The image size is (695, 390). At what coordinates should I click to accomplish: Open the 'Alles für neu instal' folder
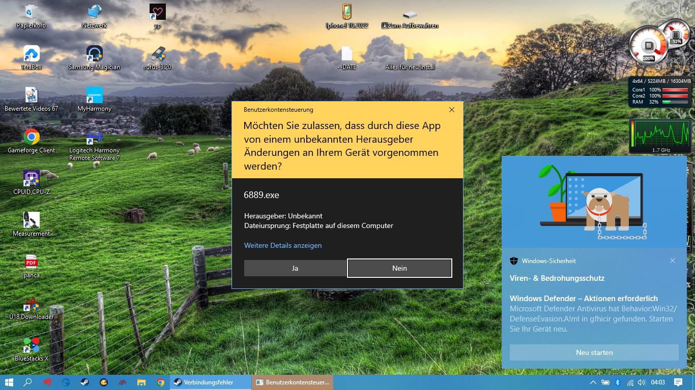tap(409, 54)
